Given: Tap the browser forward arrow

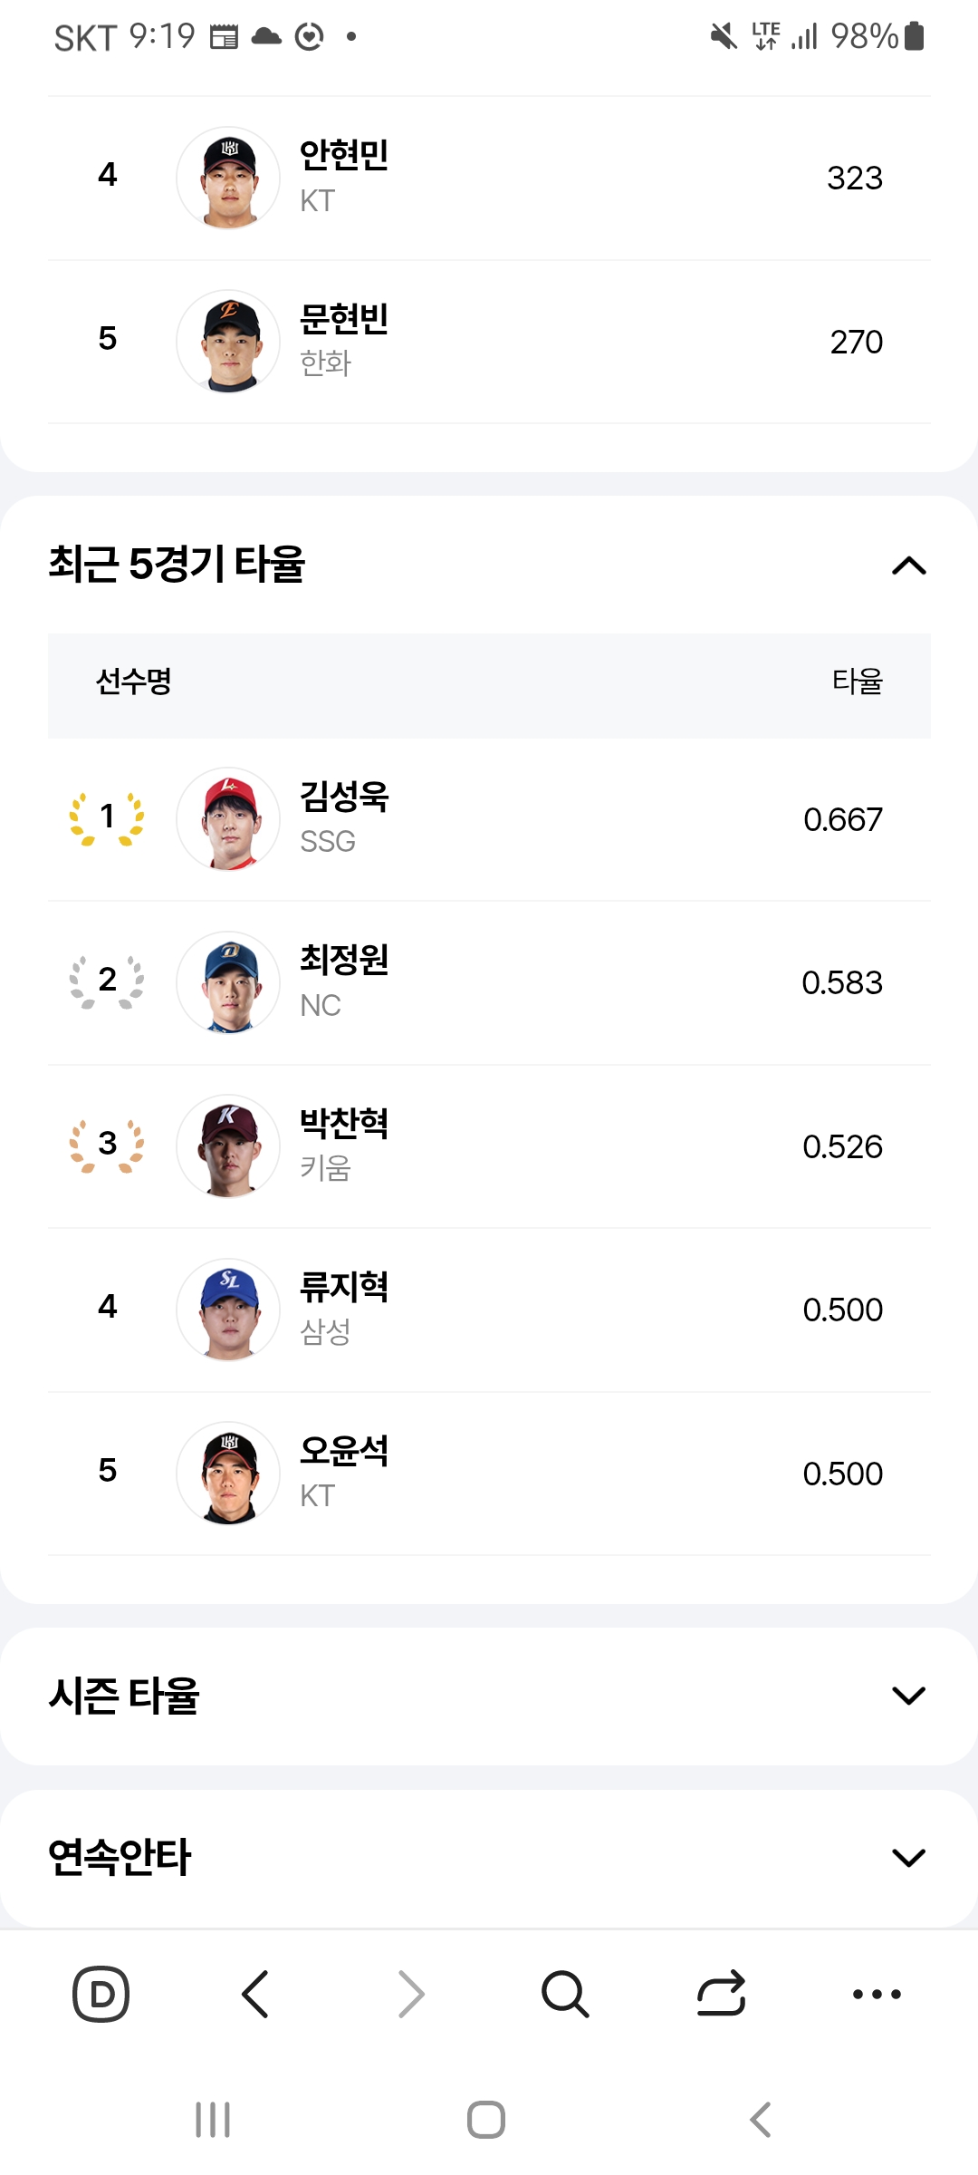Looking at the screenshot, I should pyautogui.click(x=411, y=1994).
